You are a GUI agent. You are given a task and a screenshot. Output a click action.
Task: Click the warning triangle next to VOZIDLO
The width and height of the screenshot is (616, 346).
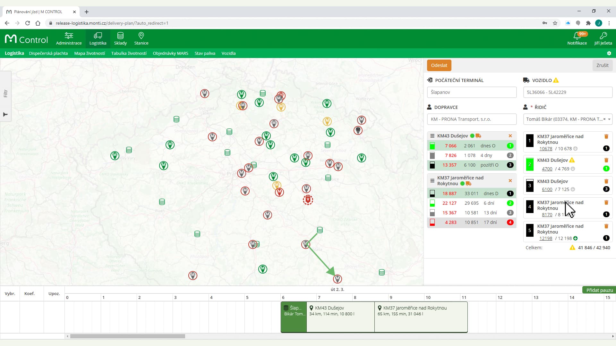556,80
